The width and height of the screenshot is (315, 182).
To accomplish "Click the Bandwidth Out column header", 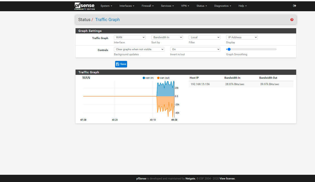I will click(x=268, y=78).
